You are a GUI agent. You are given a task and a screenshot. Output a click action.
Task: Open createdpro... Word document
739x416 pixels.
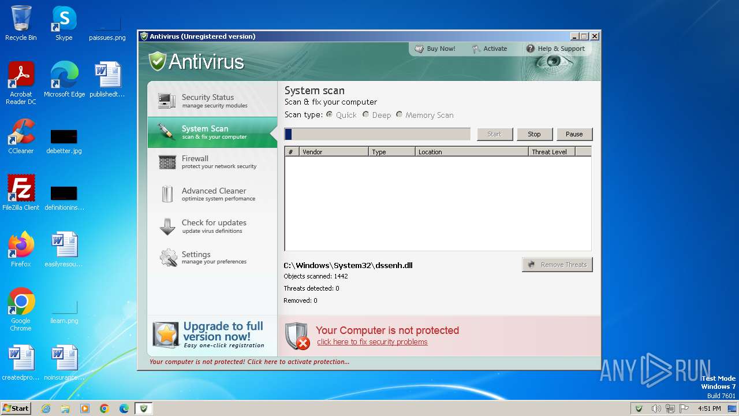pos(21,363)
